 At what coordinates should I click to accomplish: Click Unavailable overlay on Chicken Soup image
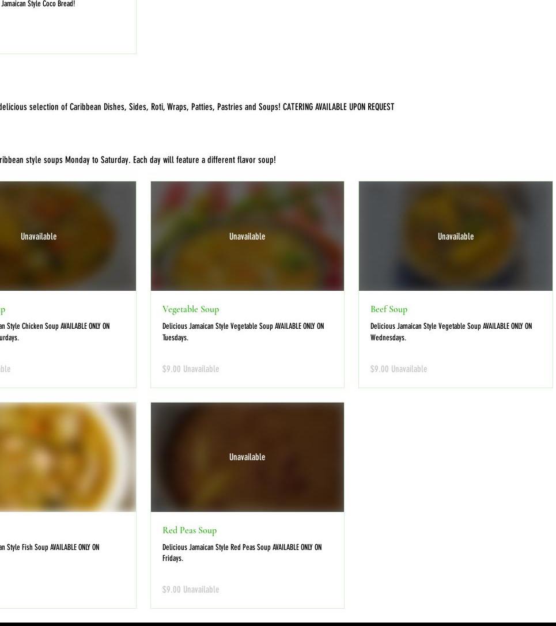coord(39,236)
